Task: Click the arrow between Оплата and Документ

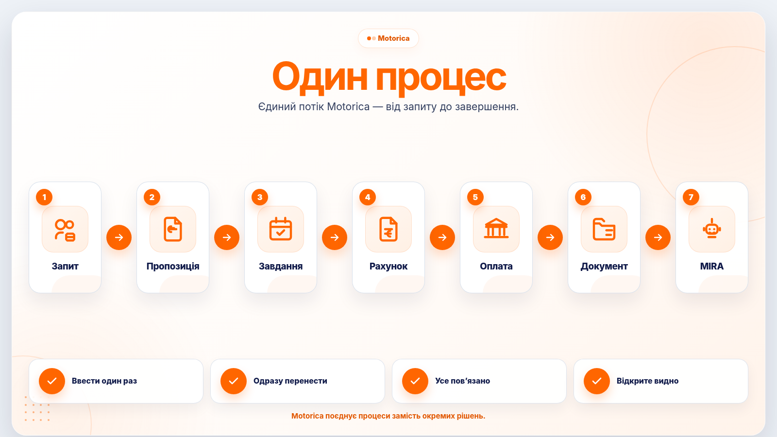Action: pyautogui.click(x=550, y=237)
